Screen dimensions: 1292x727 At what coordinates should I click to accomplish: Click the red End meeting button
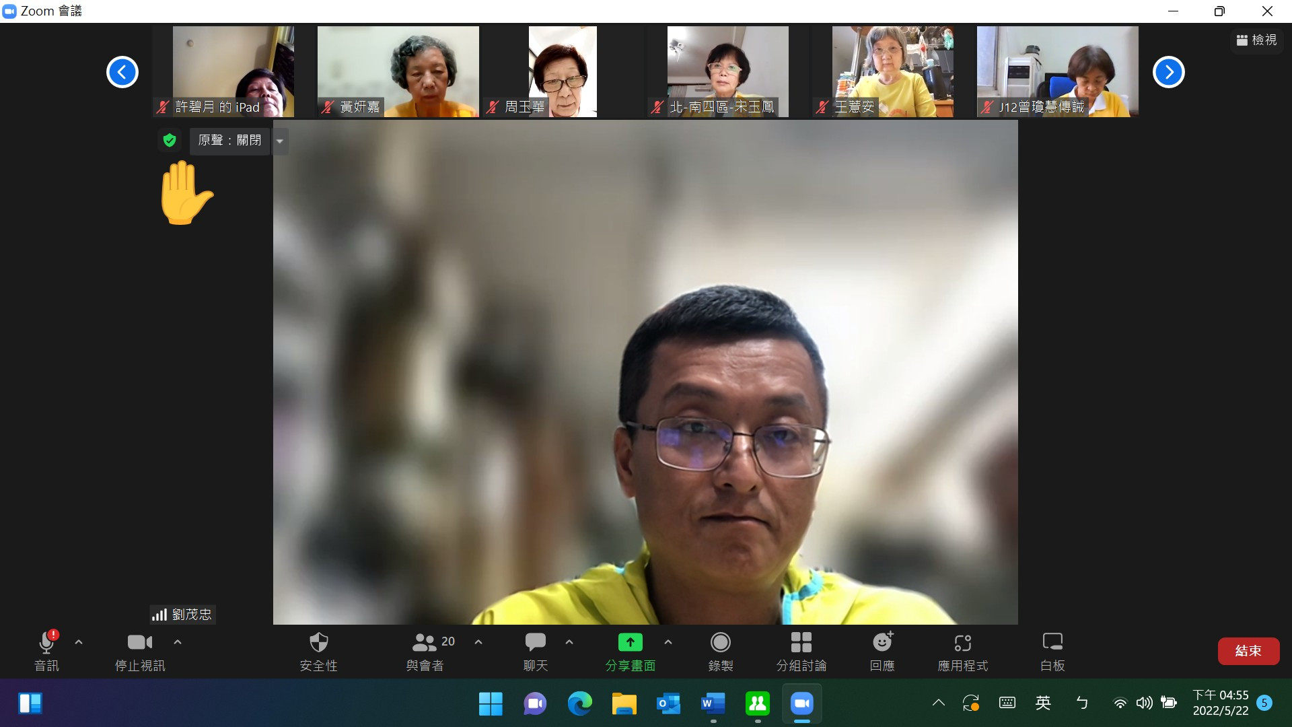1248,651
